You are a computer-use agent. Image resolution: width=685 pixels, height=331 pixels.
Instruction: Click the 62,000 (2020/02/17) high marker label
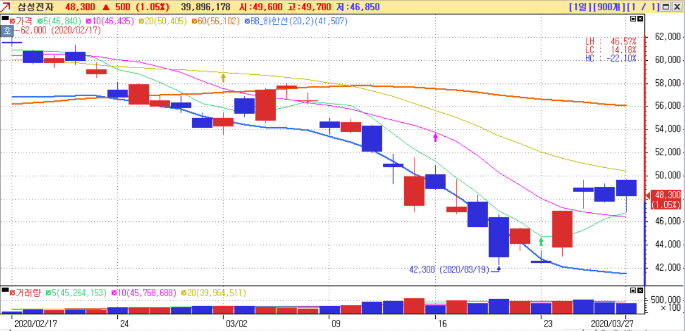coord(60,31)
